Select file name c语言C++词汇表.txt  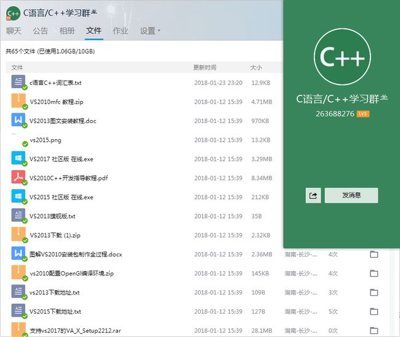(55, 83)
